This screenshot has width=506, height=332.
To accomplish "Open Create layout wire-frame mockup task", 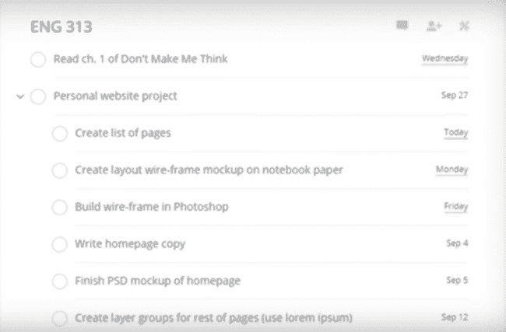I will [209, 169].
